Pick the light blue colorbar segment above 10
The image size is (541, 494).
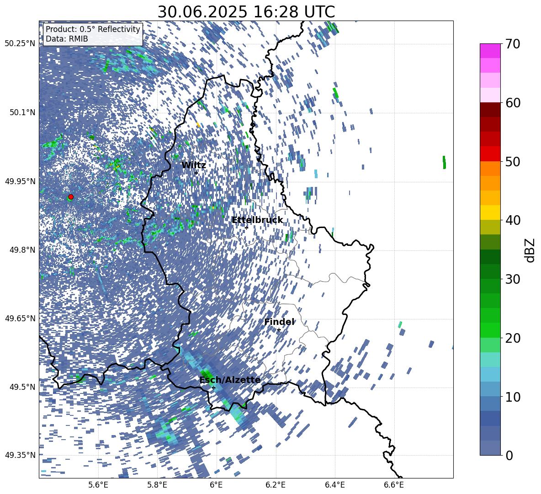point(490,374)
